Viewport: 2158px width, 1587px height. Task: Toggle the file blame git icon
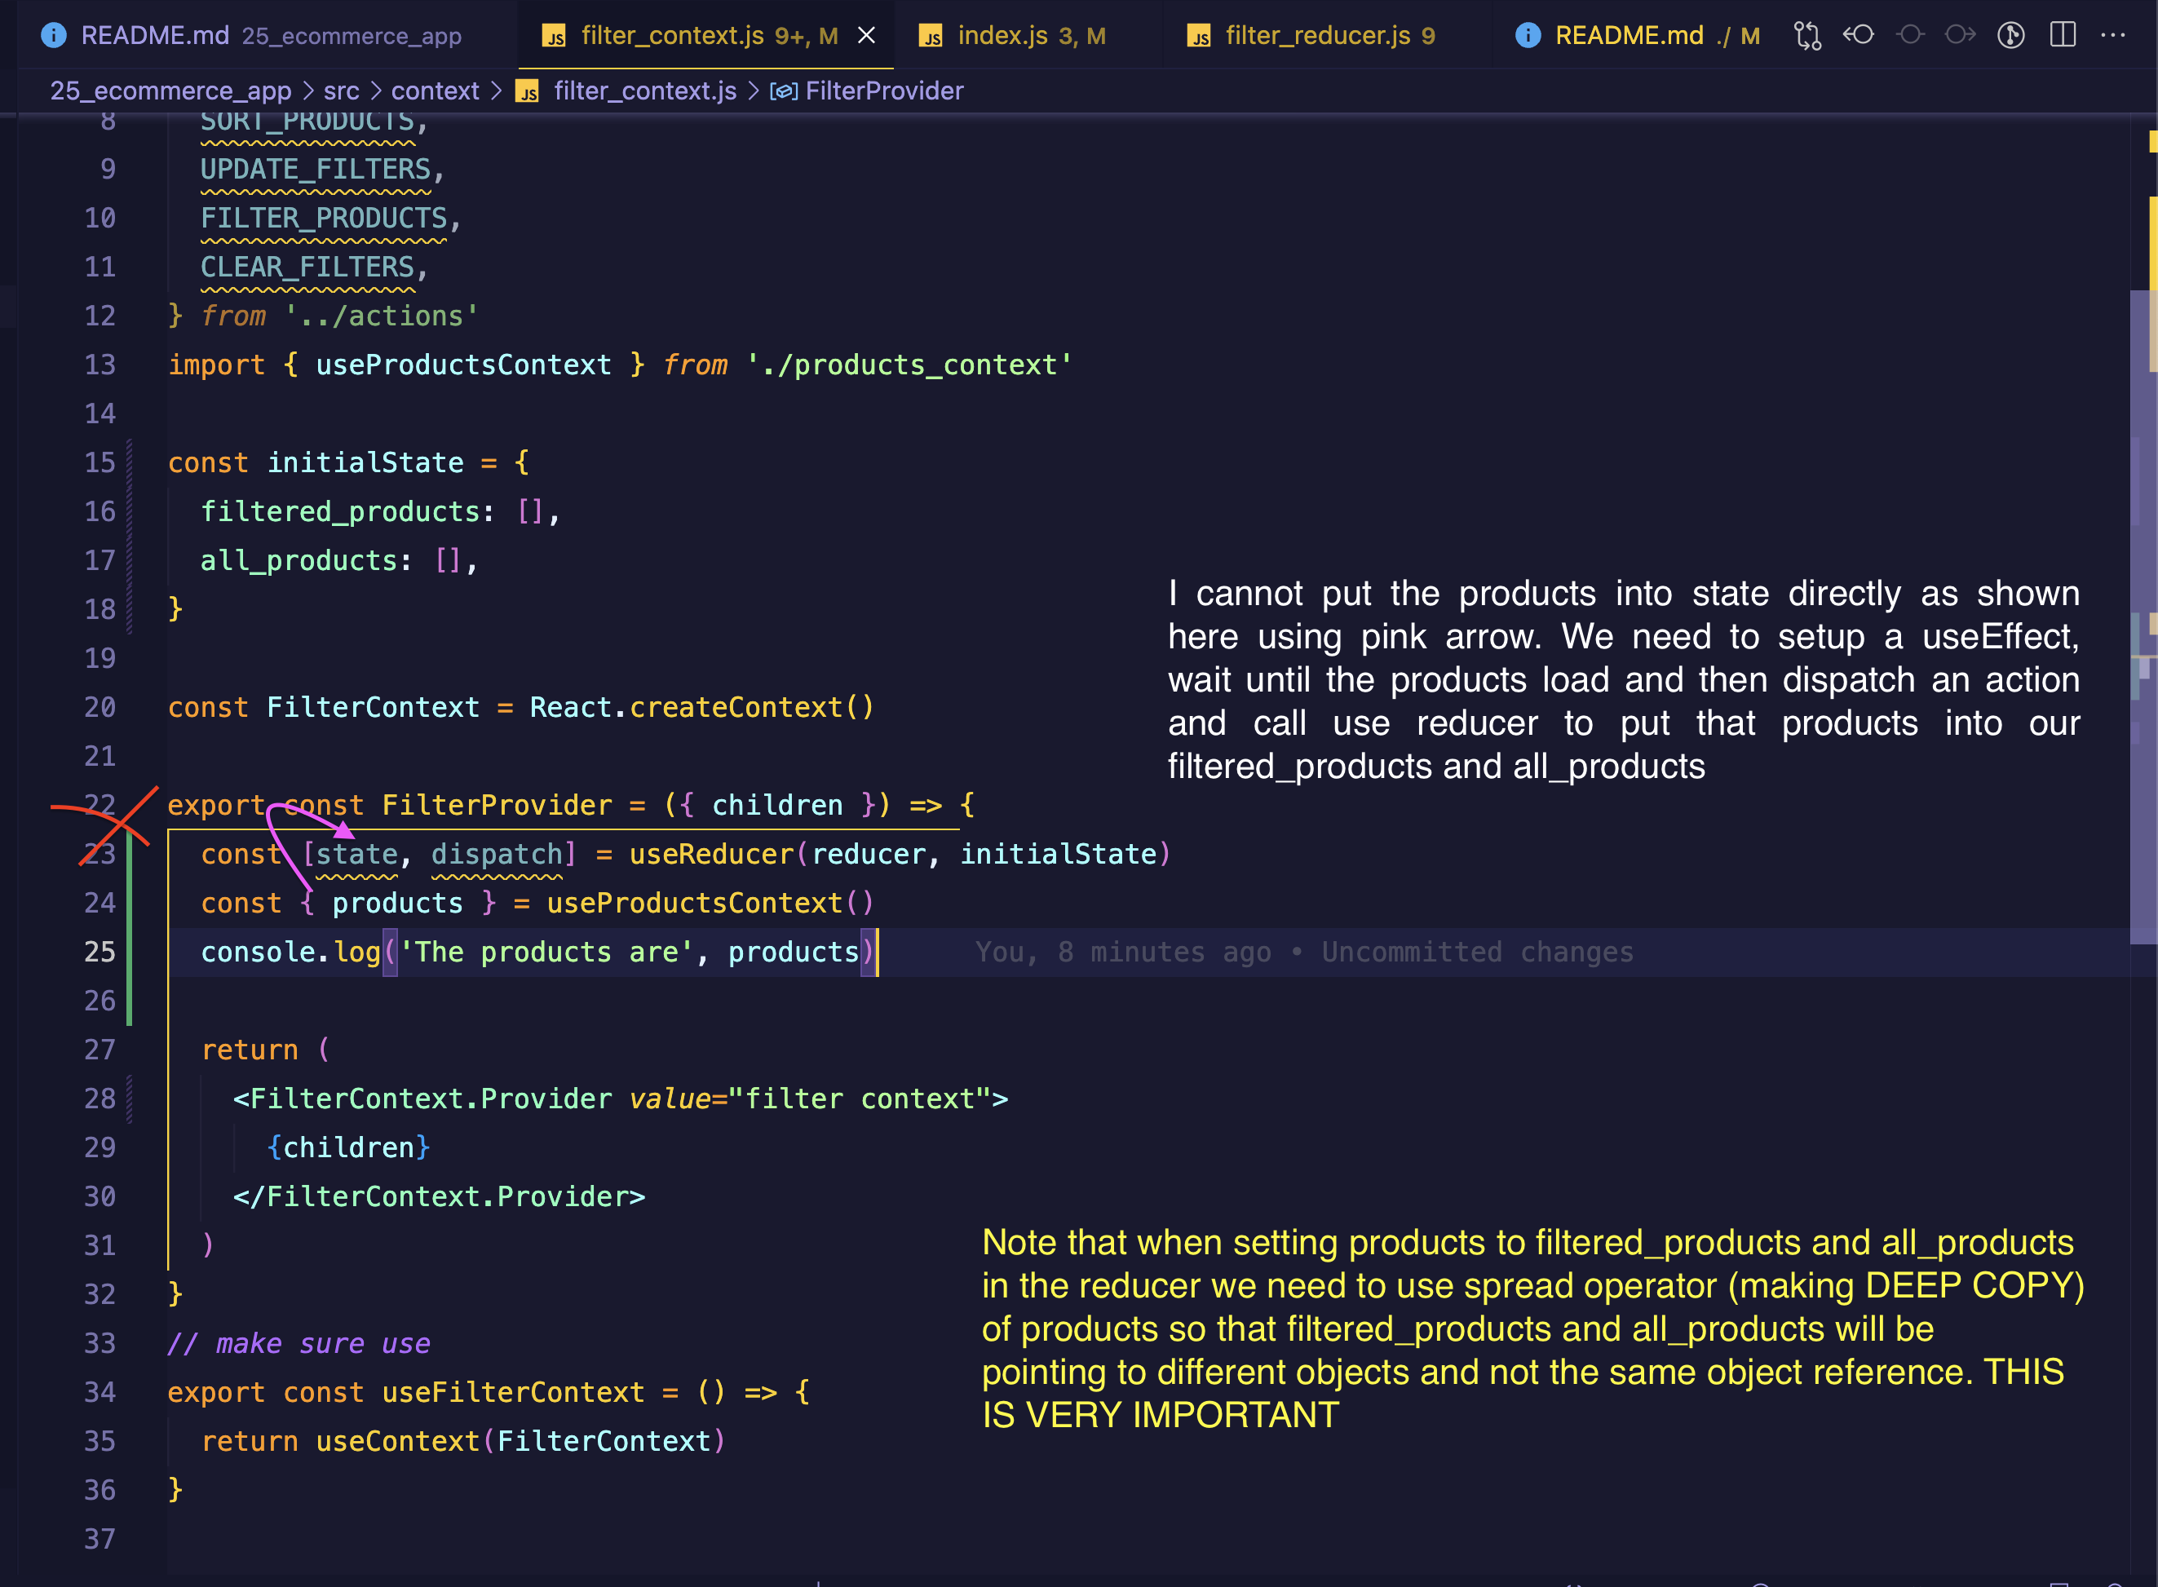(x=2011, y=36)
